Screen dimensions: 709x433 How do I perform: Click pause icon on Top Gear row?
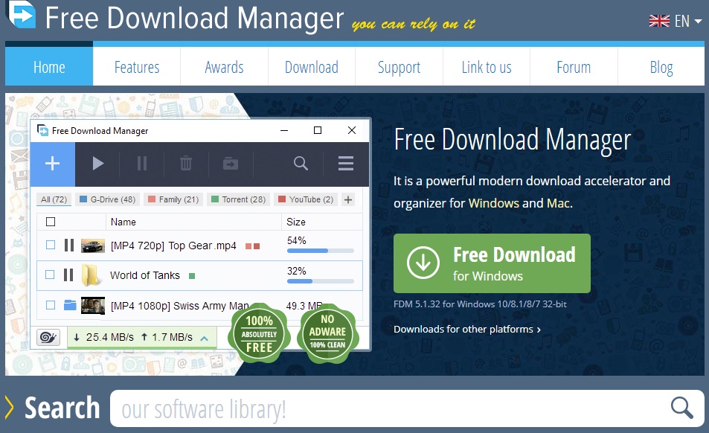[68, 246]
